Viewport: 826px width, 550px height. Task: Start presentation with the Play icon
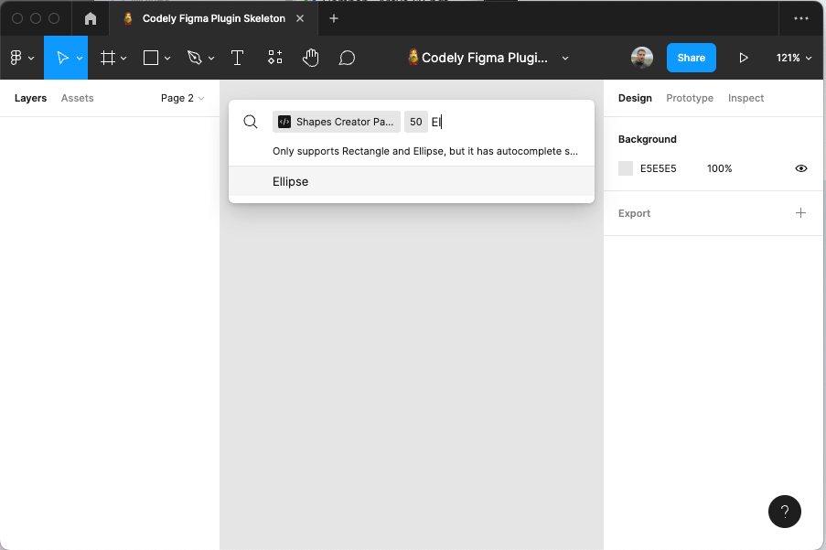(744, 58)
